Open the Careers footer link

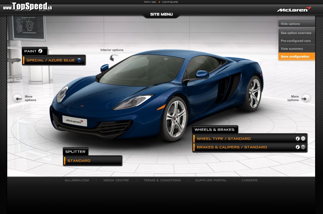click(x=250, y=180)
